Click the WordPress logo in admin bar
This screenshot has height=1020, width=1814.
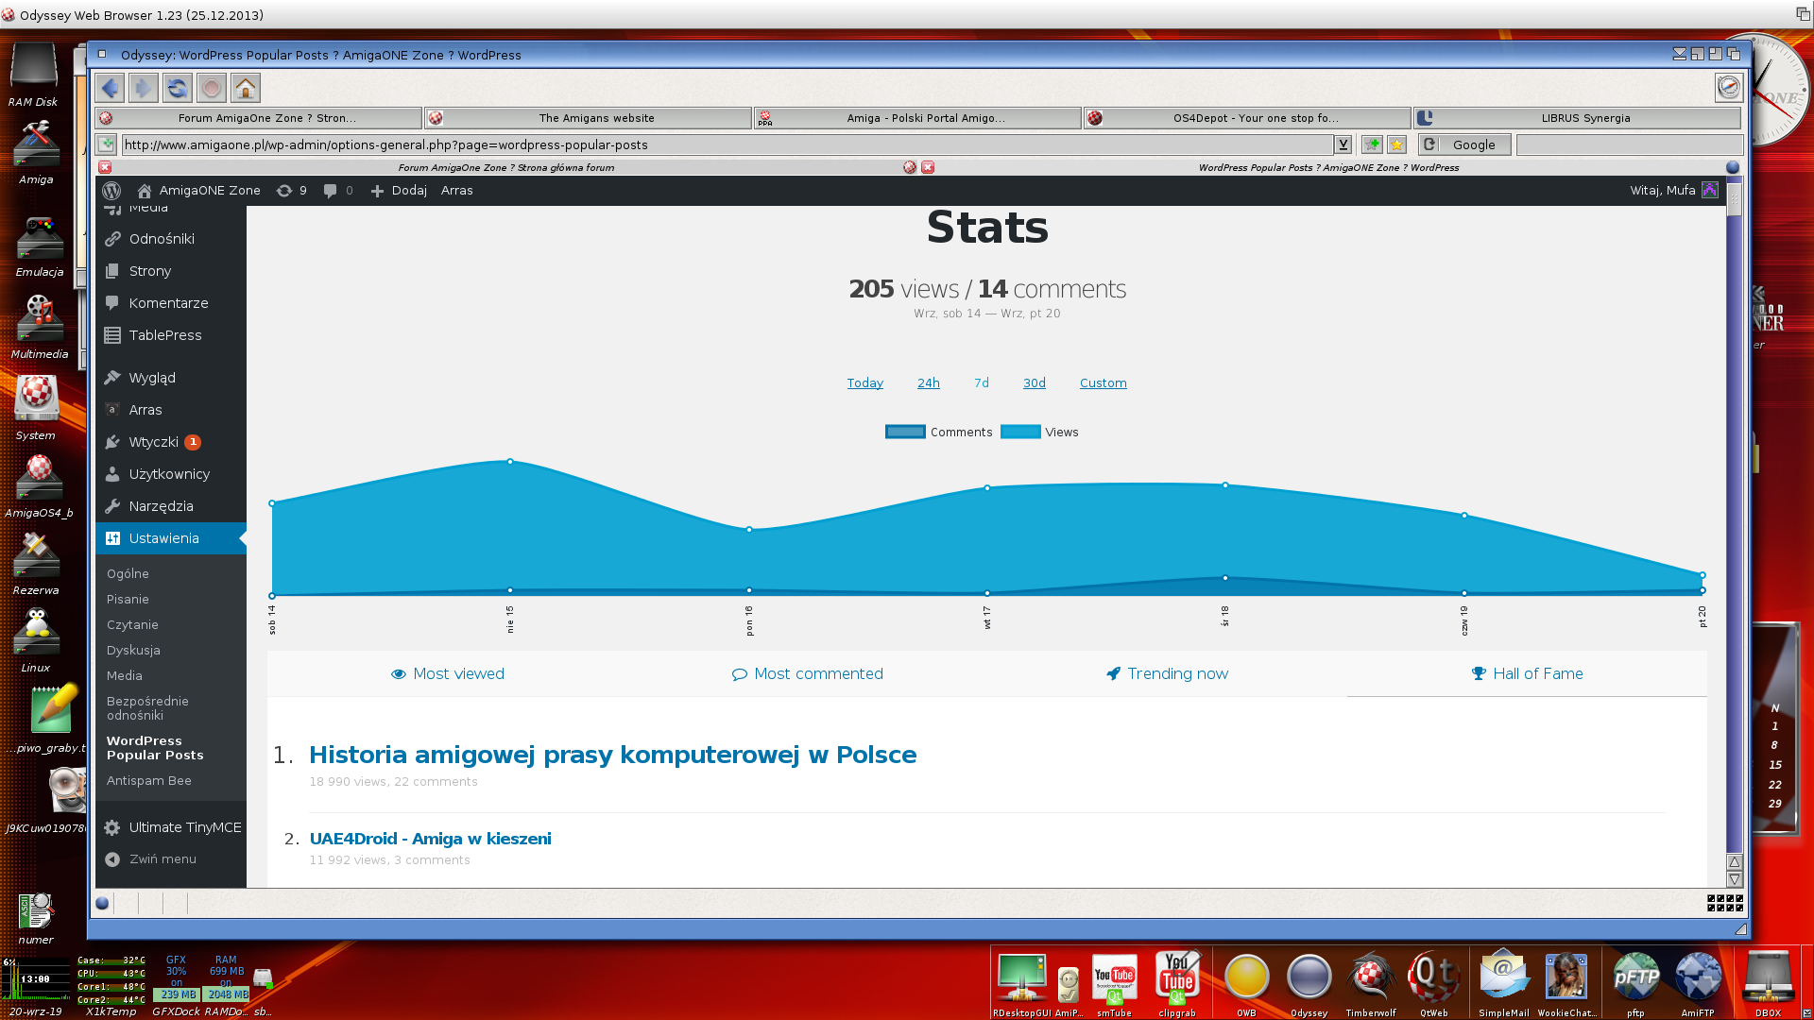(x=111, y=191)
